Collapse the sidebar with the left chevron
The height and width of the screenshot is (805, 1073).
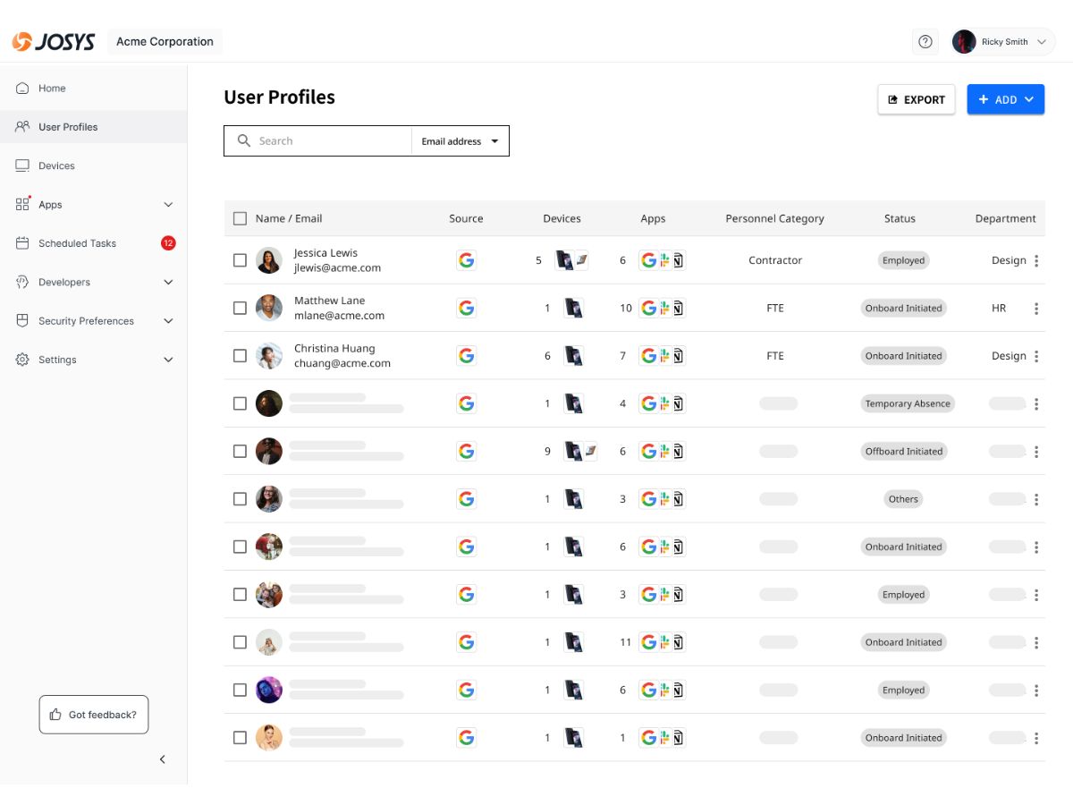click(x=163, y=759)
